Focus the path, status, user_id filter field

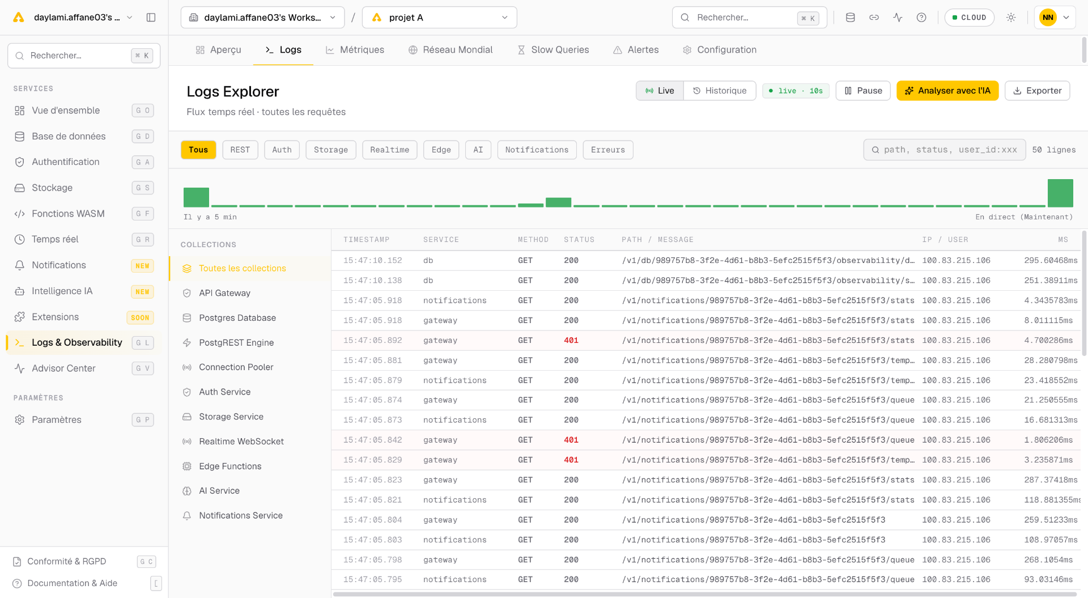pos(945,150)
